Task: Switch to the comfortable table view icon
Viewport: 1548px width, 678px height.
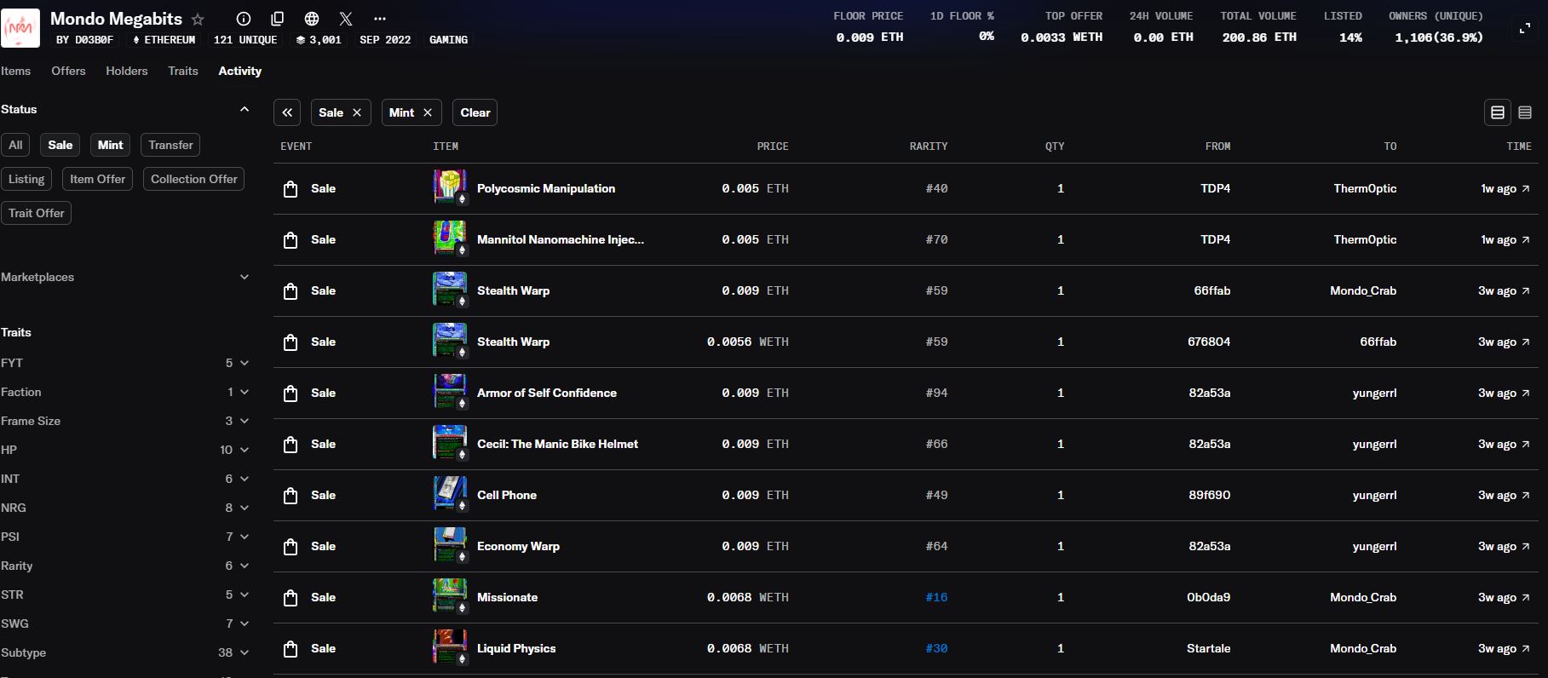Action: coord(1498,112)
